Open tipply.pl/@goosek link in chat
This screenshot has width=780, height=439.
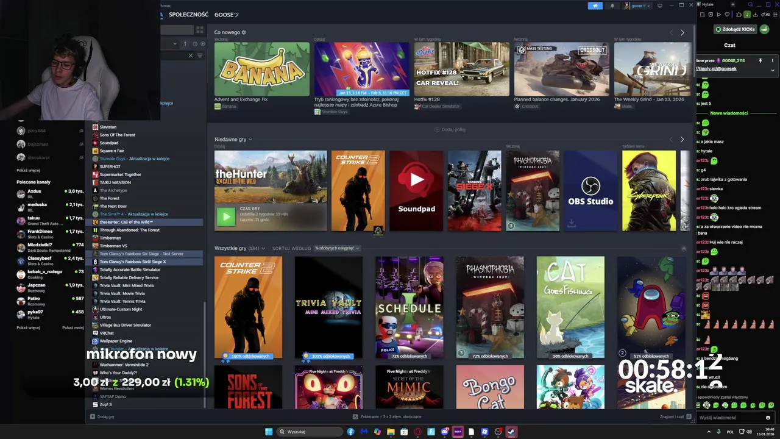point(717,69)
